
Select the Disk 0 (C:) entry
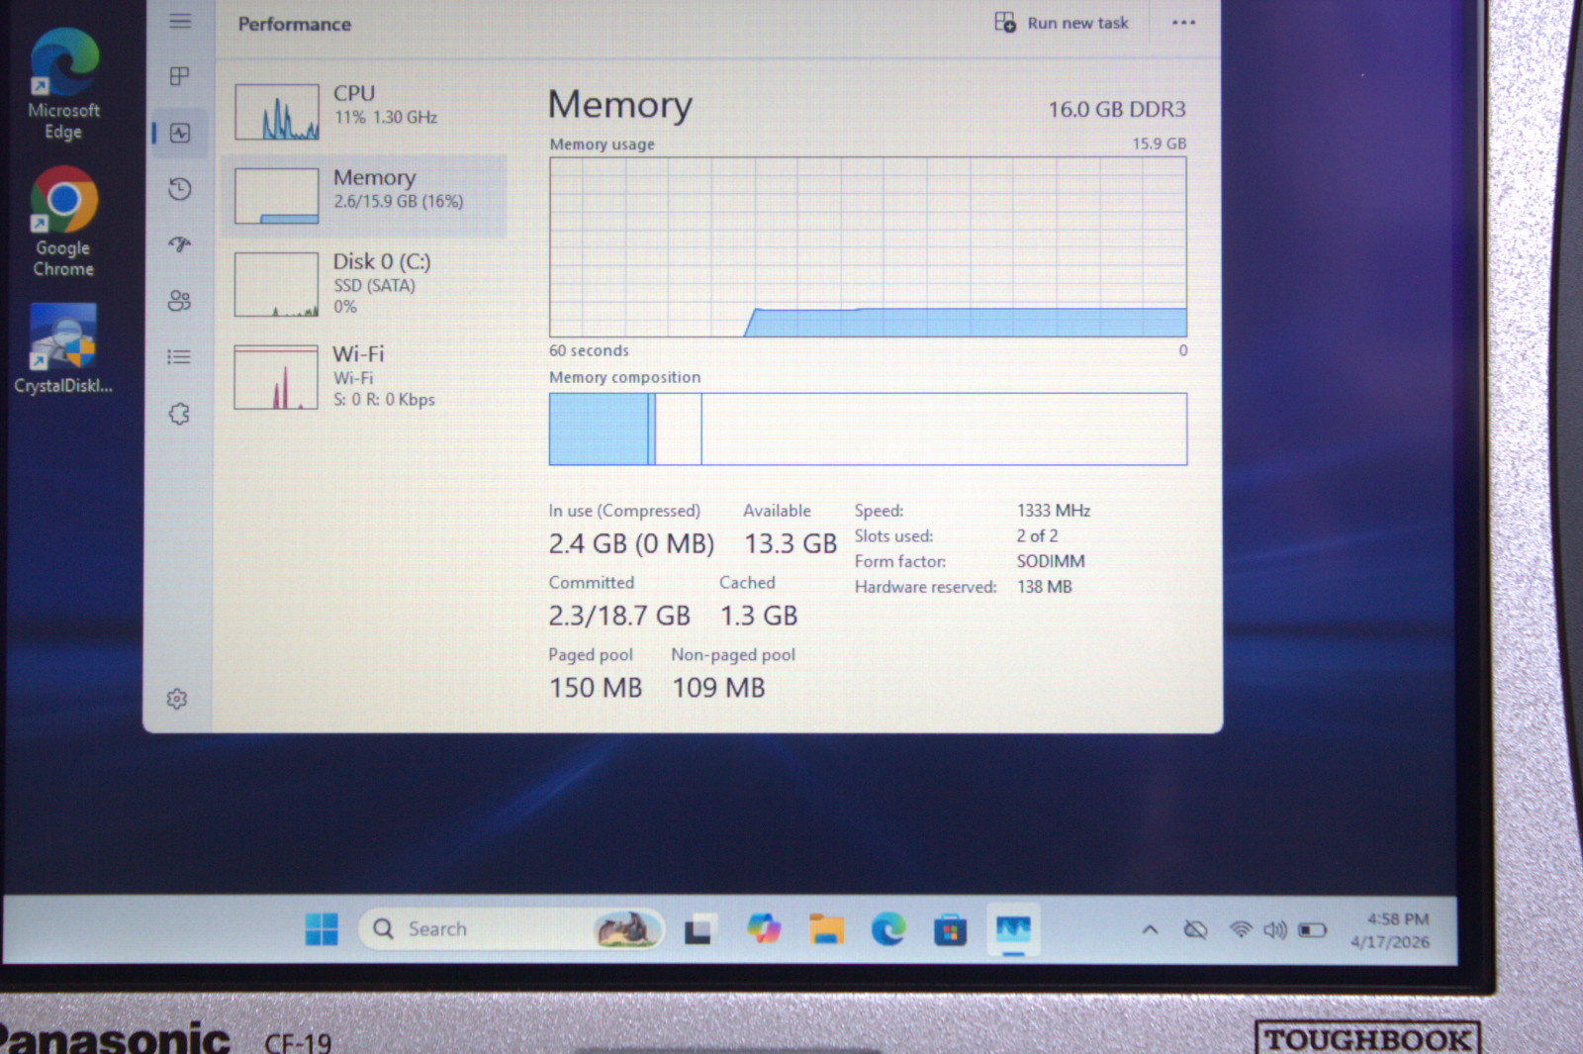[x=366, y=284]
